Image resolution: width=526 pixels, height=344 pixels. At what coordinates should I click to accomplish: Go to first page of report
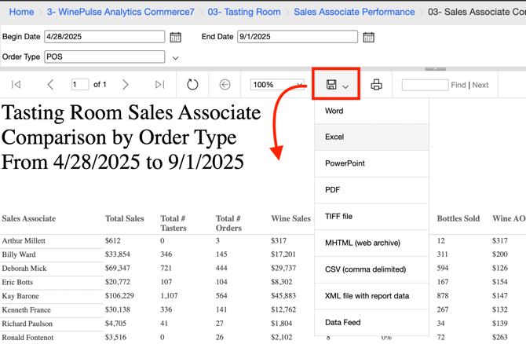[x=16, y=85]
